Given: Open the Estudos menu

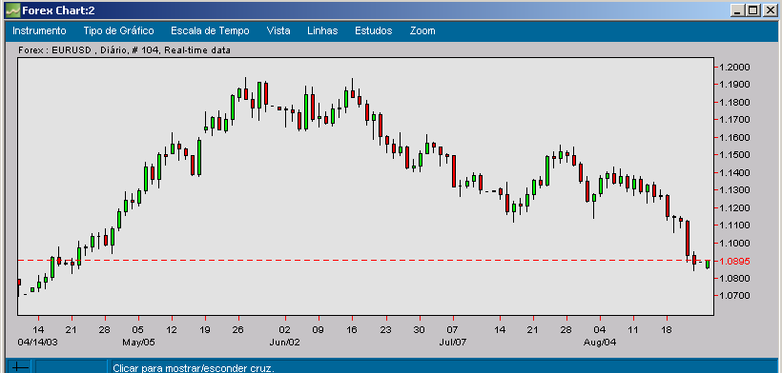Looking at the screenshot, I should 374,30.
